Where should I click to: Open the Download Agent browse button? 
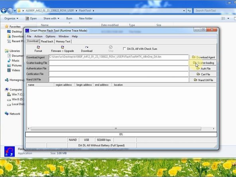tap(203, 57)
